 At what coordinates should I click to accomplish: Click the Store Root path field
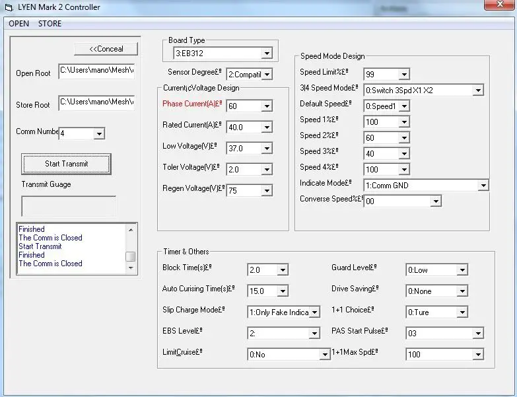click(96, 102)
